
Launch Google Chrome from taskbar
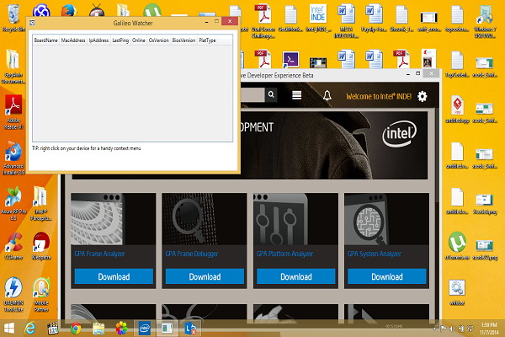pyautogui.click(x=76, y=329)
